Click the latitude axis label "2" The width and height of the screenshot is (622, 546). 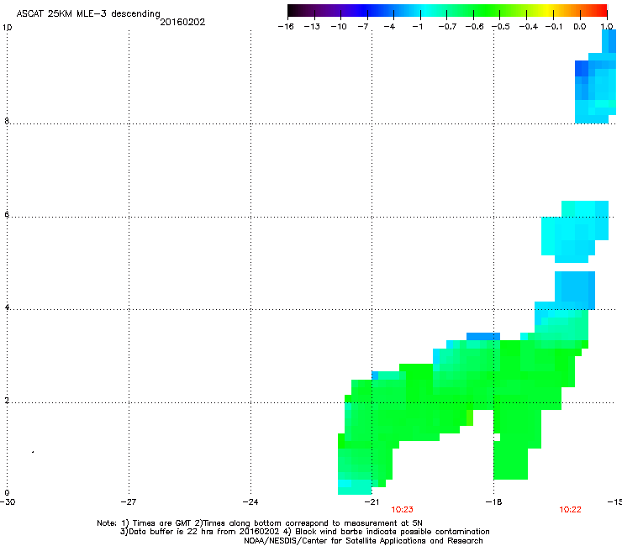coord(7,400)
